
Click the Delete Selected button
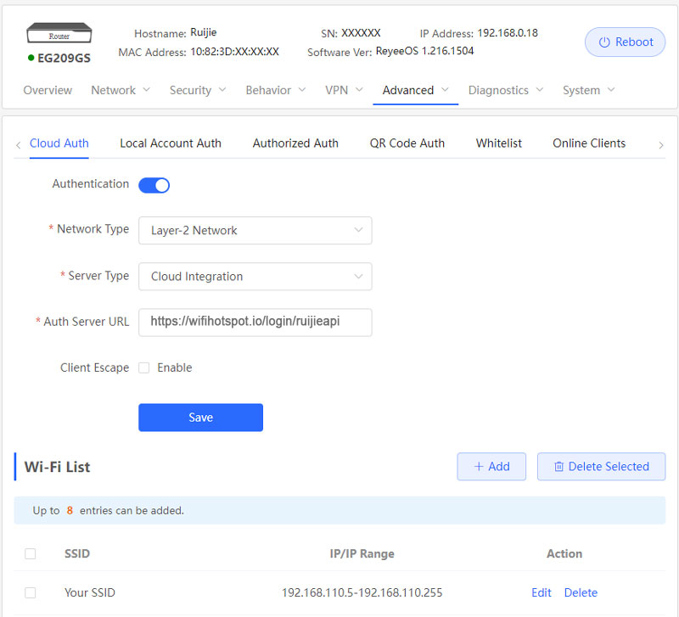coord(601,466)
